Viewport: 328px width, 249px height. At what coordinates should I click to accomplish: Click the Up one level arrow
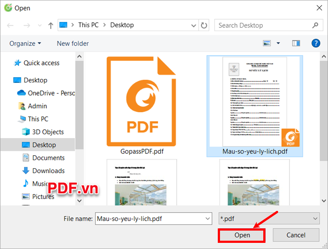(x=51, y=25)
